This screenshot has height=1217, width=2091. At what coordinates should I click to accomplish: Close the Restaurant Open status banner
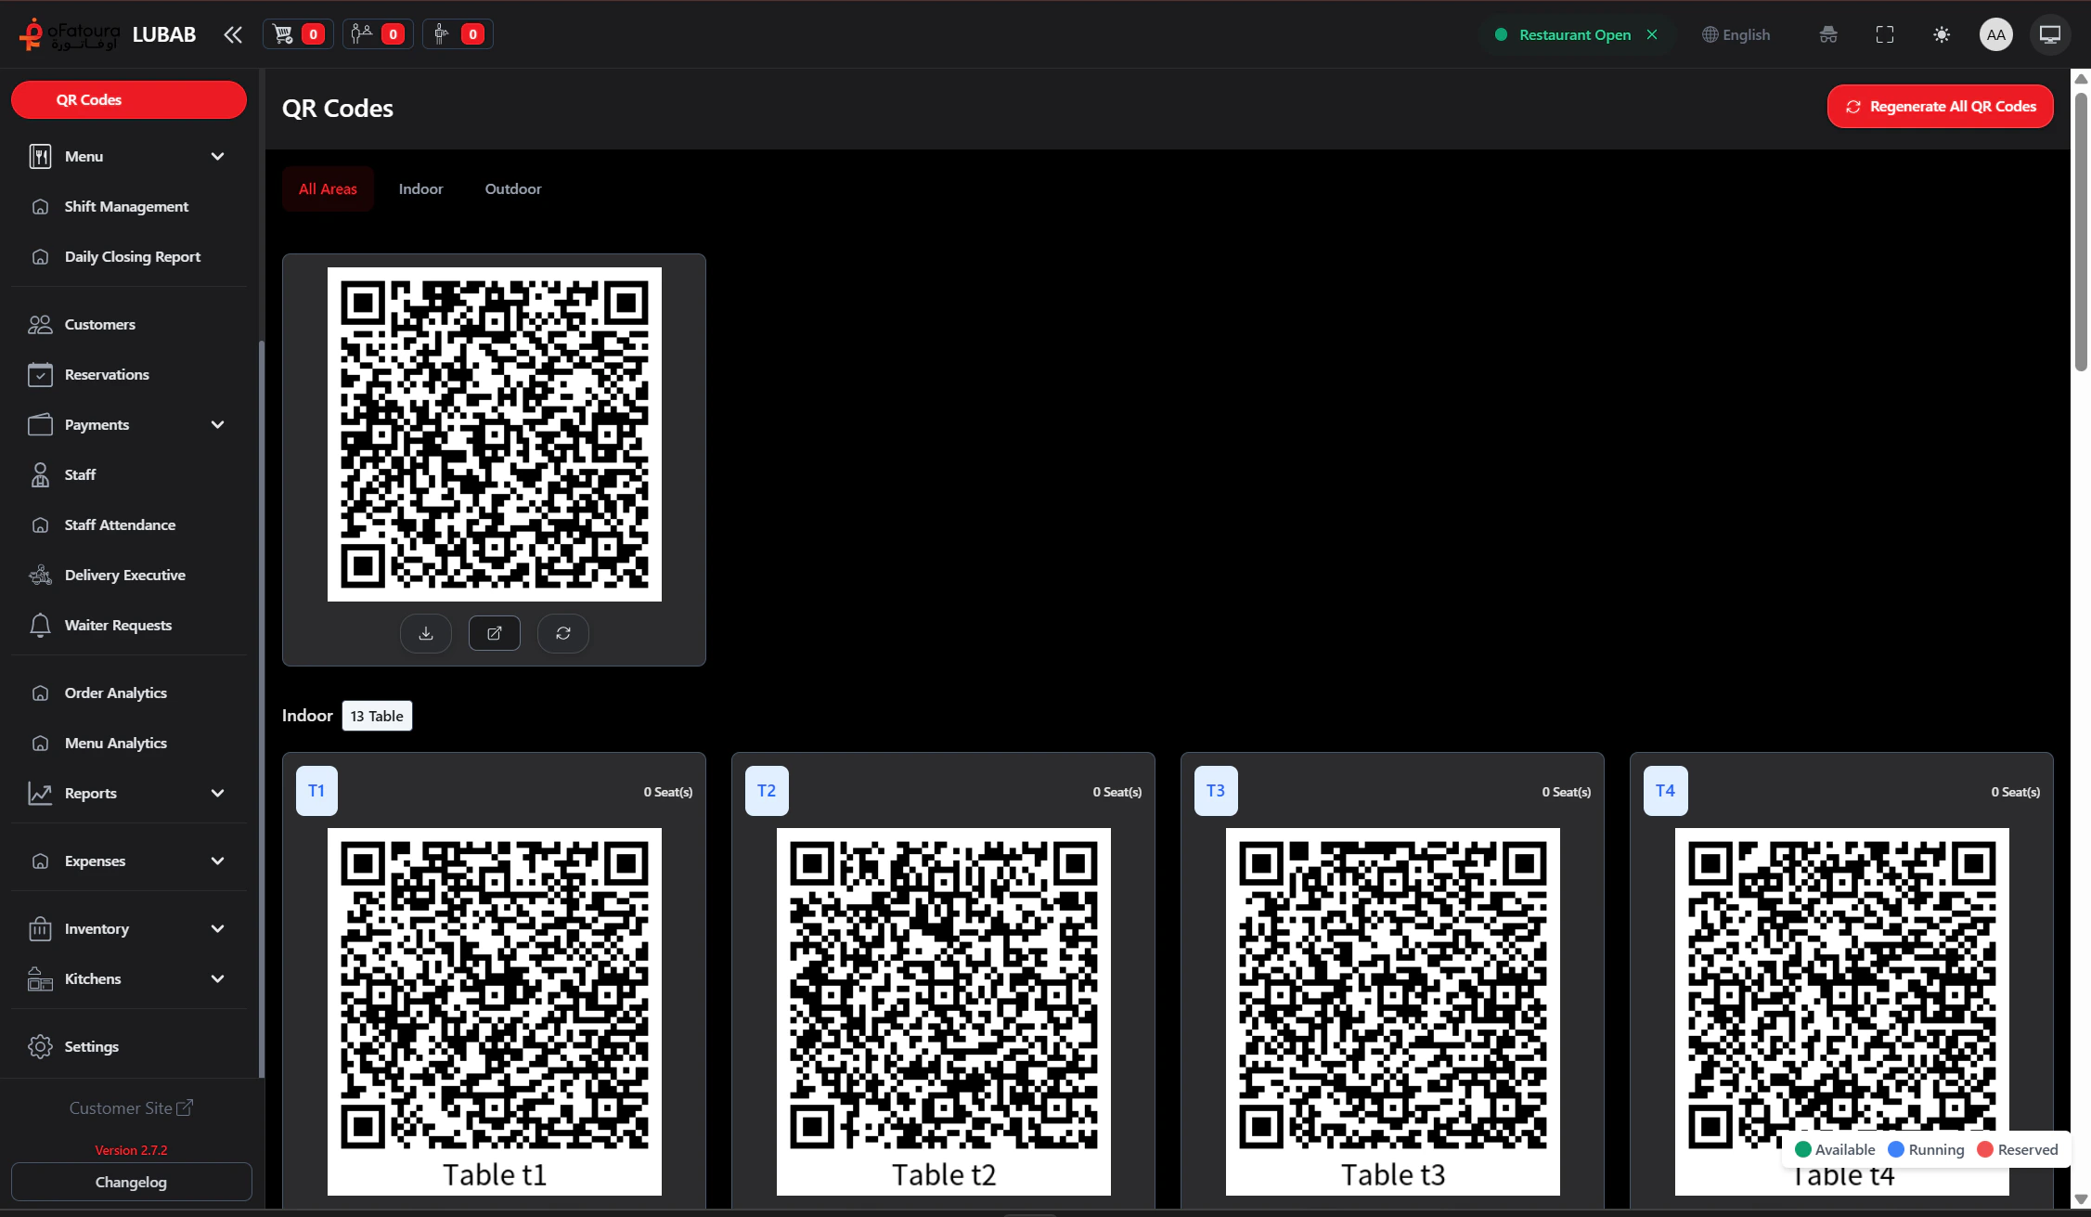coord(1653,33)
